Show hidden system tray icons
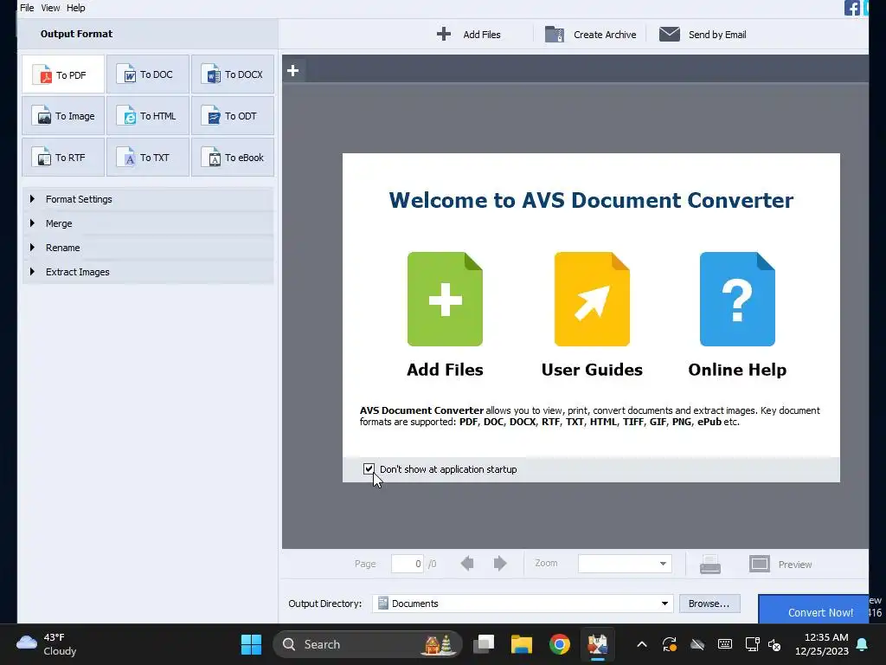Screen dimensions: 886x665 (x=642, y=644)
